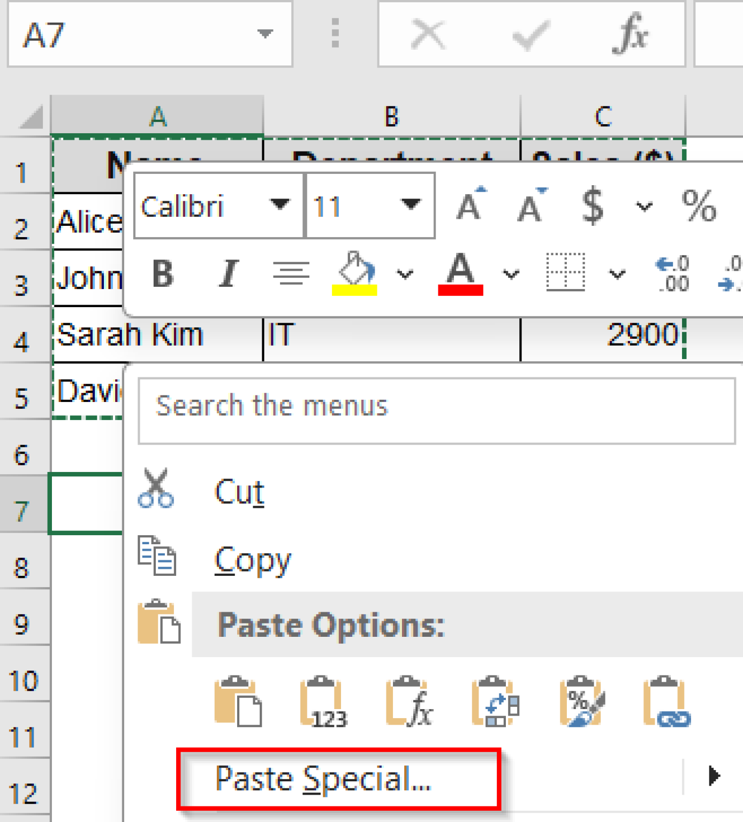Toggle italic formatting

pyautogui.click(x=228, y=275)
